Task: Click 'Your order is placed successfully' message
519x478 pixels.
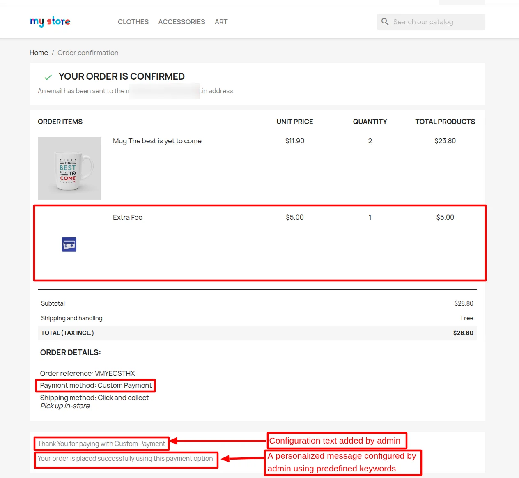Action: coord(125,458)
